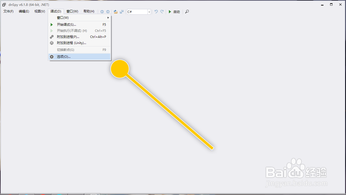Image resolution: width=346 pixels, height=195 pixels.
Task: Click green start debugging play icon in menu
Action: [52, 25]
